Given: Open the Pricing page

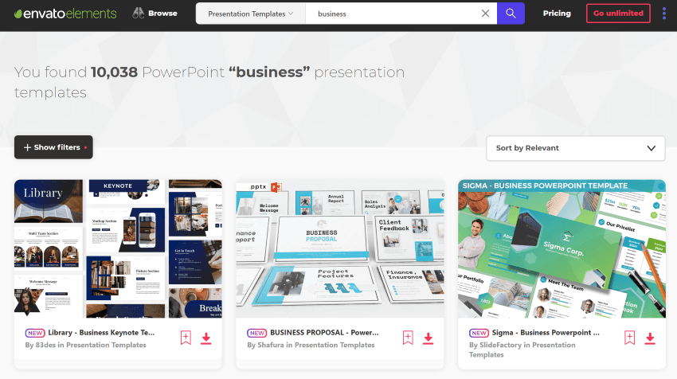Looking at the screenshot, I should (557, 14).
